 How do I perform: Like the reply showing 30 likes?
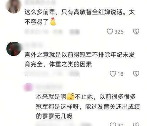(x=113, y=125)
